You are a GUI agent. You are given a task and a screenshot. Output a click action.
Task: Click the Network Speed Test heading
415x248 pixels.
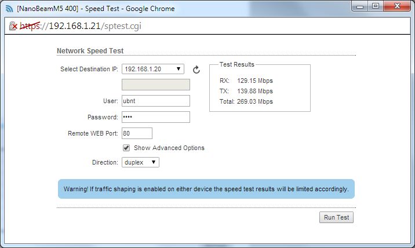(90, 51)
